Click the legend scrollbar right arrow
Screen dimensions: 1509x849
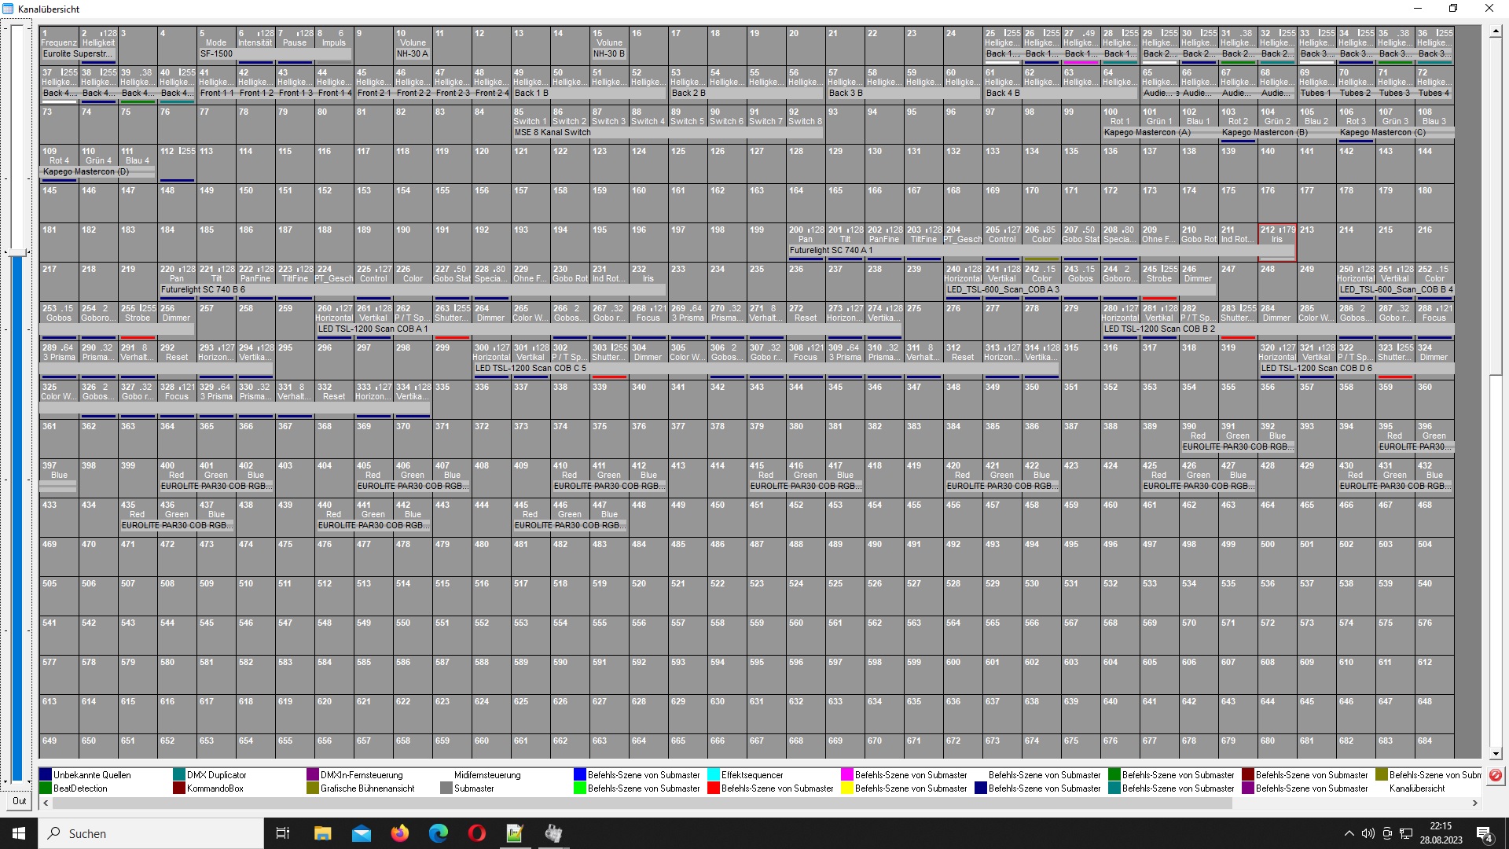[x=1474, y=803]
